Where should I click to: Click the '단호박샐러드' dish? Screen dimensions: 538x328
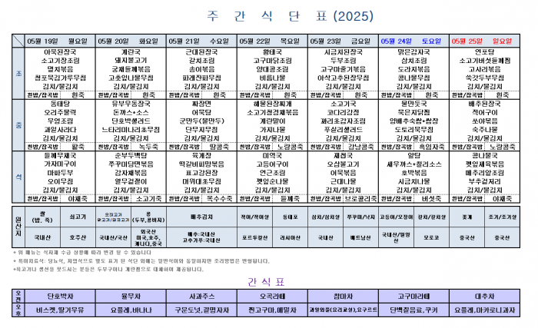[x=131, y=121]
